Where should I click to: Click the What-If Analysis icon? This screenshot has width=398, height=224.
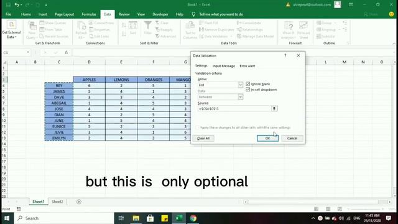[x=289, y=26]
